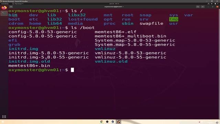Click the 'memtest86+.bin' file name
Image resolution: width=220 pixels, height=124 pixels.
(x=29, y=66)
